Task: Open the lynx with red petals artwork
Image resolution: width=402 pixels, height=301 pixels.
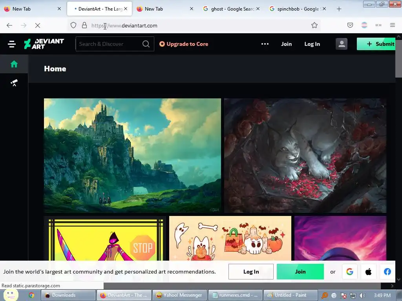Action: tap(305, 156)
